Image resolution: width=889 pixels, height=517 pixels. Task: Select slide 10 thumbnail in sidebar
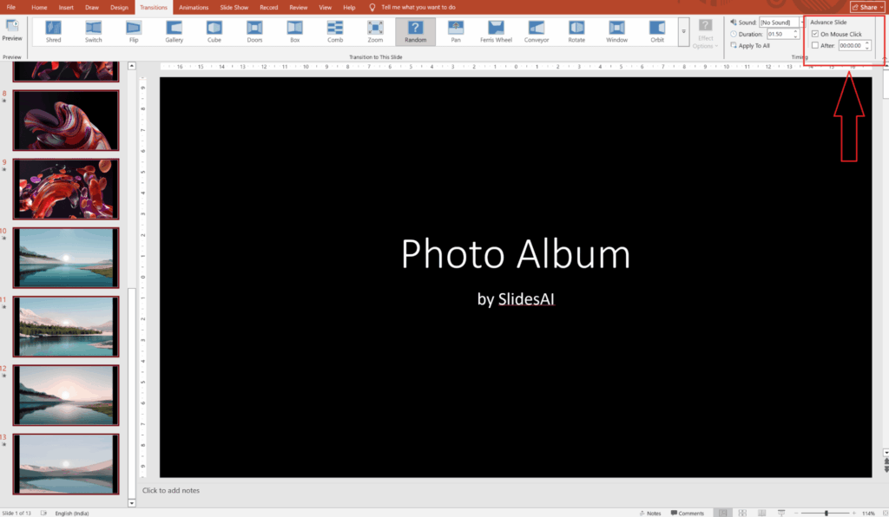66,257
